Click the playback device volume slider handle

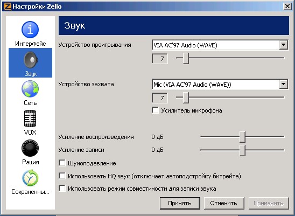[x=186, y=58]
